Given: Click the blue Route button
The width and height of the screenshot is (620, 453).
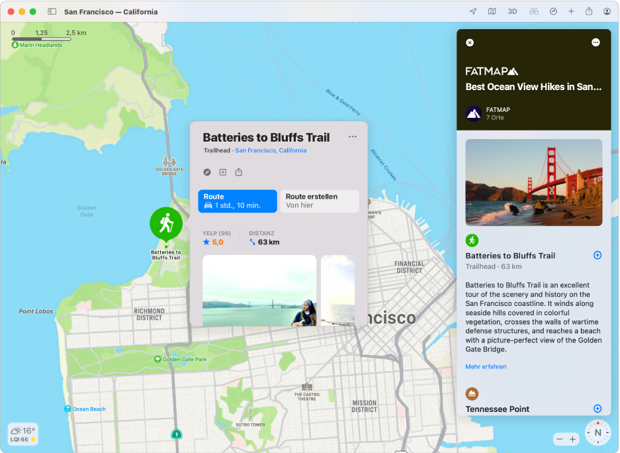Looking at the screenshot, I should tap(237, 201).
